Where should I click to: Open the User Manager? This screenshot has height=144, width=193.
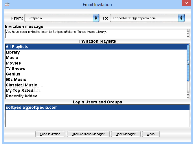(x=126, y=134)
